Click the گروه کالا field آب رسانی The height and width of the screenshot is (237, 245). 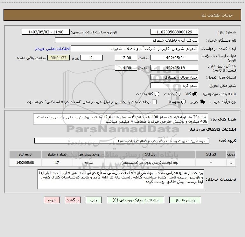(122, 141)
